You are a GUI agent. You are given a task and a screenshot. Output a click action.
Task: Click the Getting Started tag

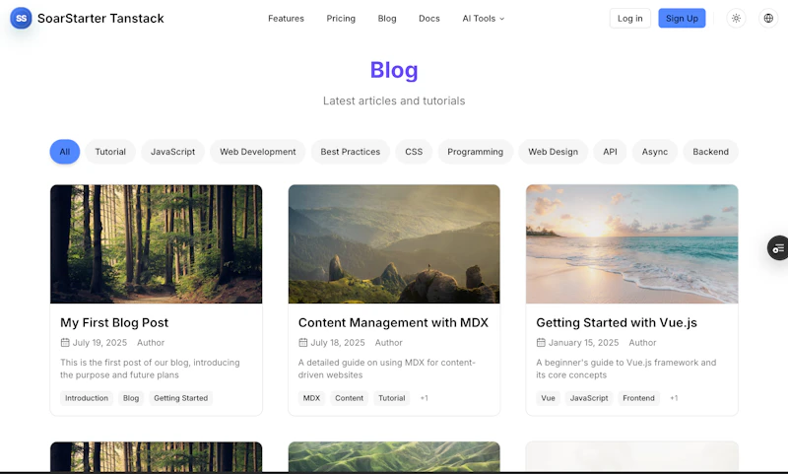point(181,398)
